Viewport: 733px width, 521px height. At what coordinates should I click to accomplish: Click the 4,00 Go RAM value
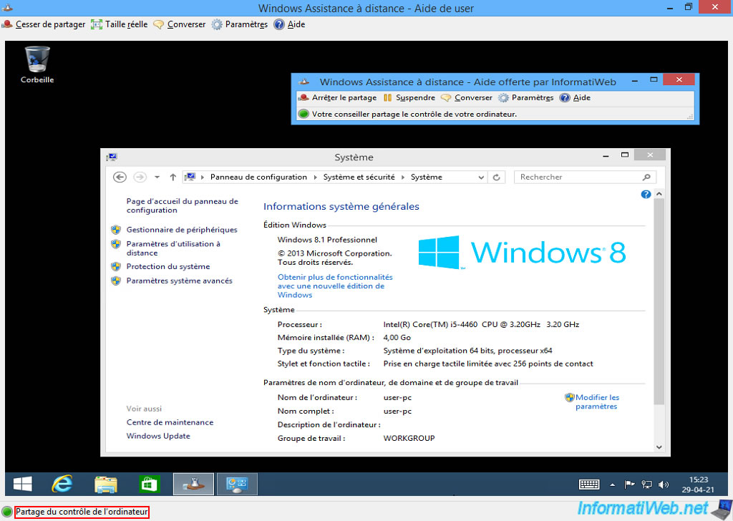tap(397, 337)
